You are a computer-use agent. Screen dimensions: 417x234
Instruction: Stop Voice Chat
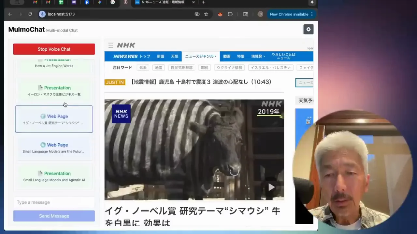click(54, 49)
